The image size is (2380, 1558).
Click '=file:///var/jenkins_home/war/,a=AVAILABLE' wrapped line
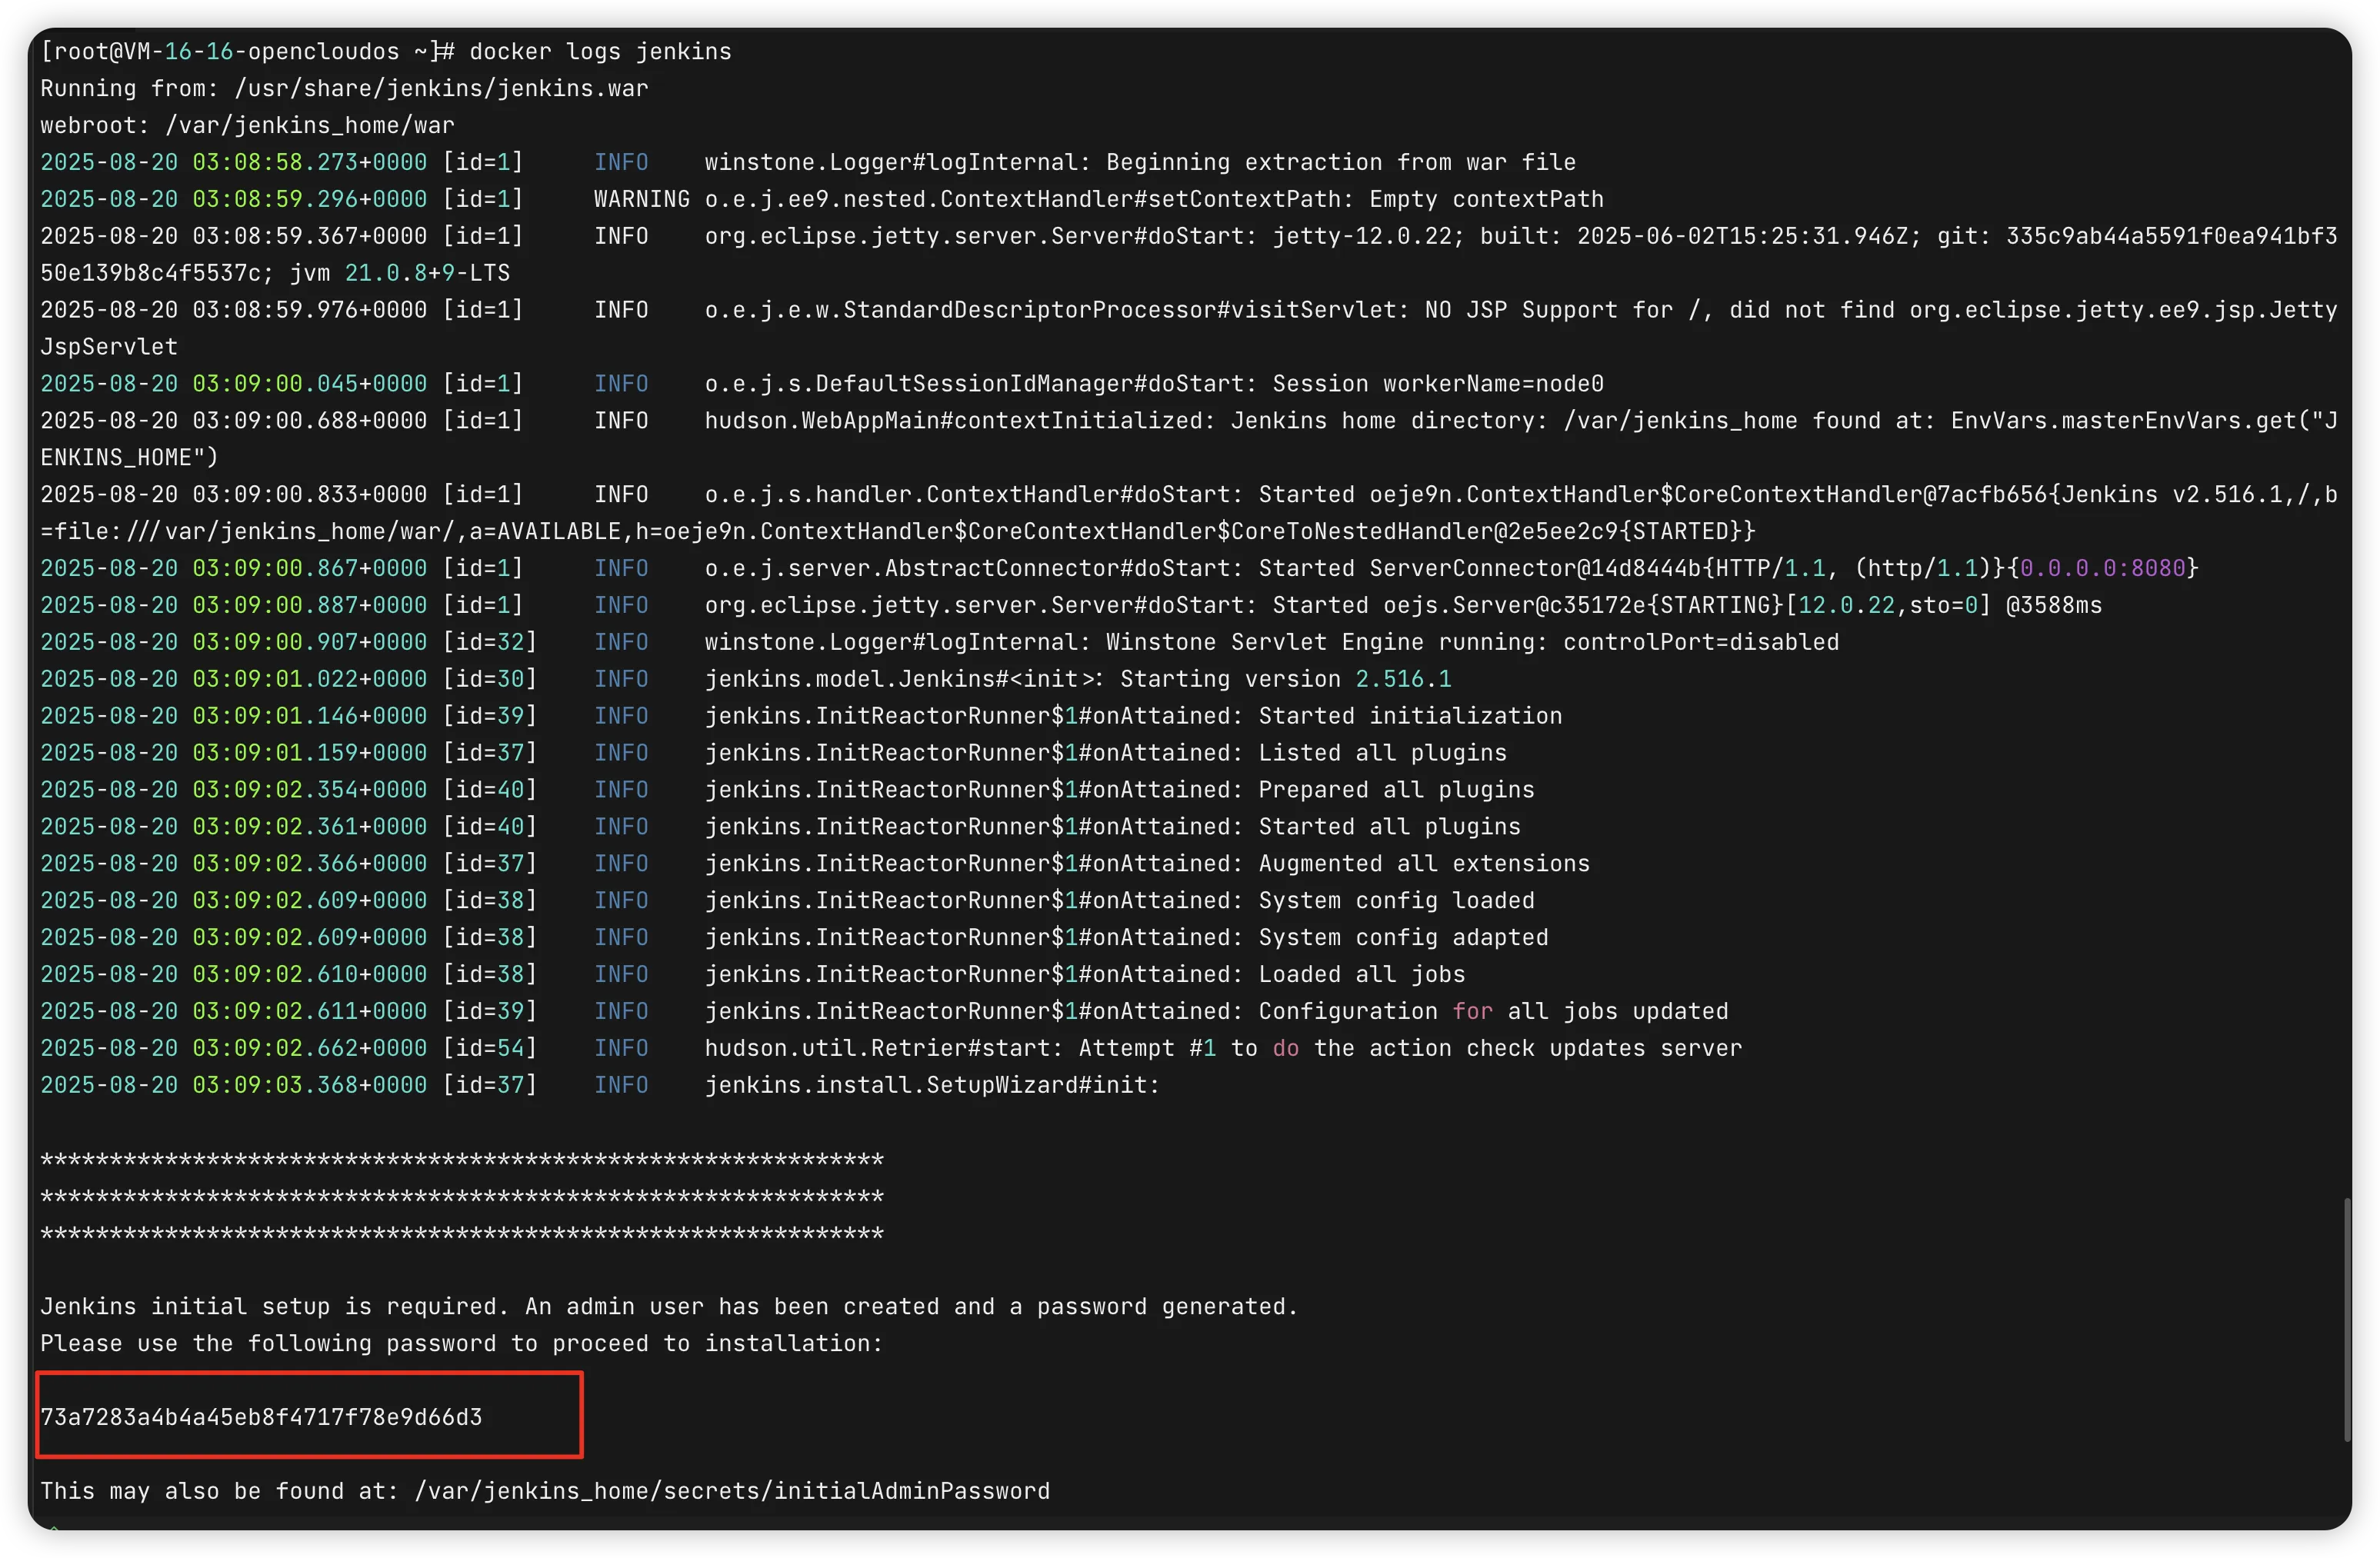tap(330, 531)
